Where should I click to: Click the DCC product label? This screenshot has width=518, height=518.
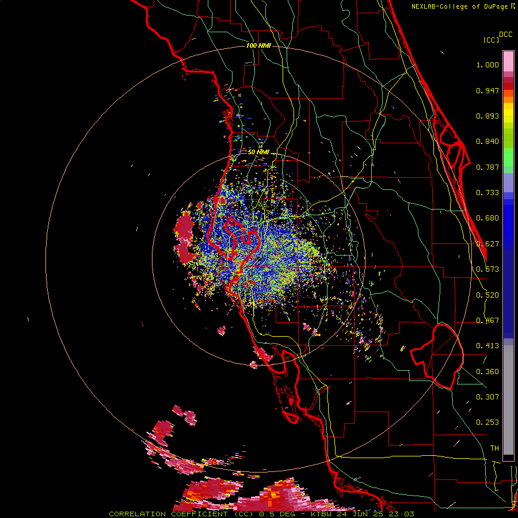click(506, 34)
